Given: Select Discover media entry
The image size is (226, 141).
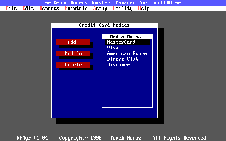Looking at the screenshot, I should coord(127,65).
